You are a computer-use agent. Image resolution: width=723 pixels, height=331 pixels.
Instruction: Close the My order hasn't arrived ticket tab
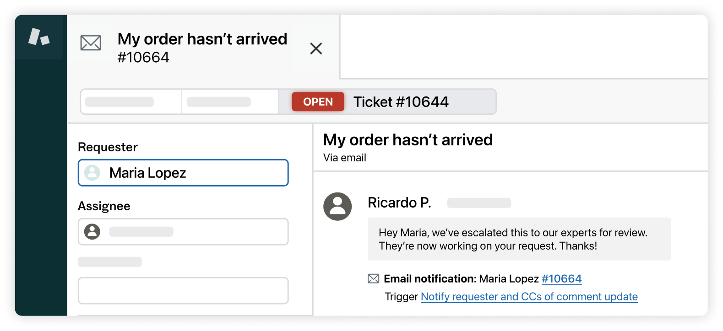(x=316, y=48)
